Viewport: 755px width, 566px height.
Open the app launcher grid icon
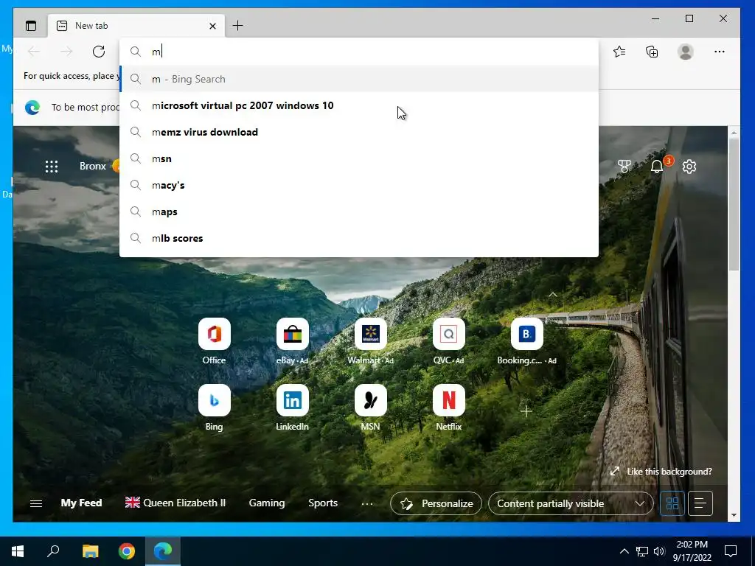point(52,167)
